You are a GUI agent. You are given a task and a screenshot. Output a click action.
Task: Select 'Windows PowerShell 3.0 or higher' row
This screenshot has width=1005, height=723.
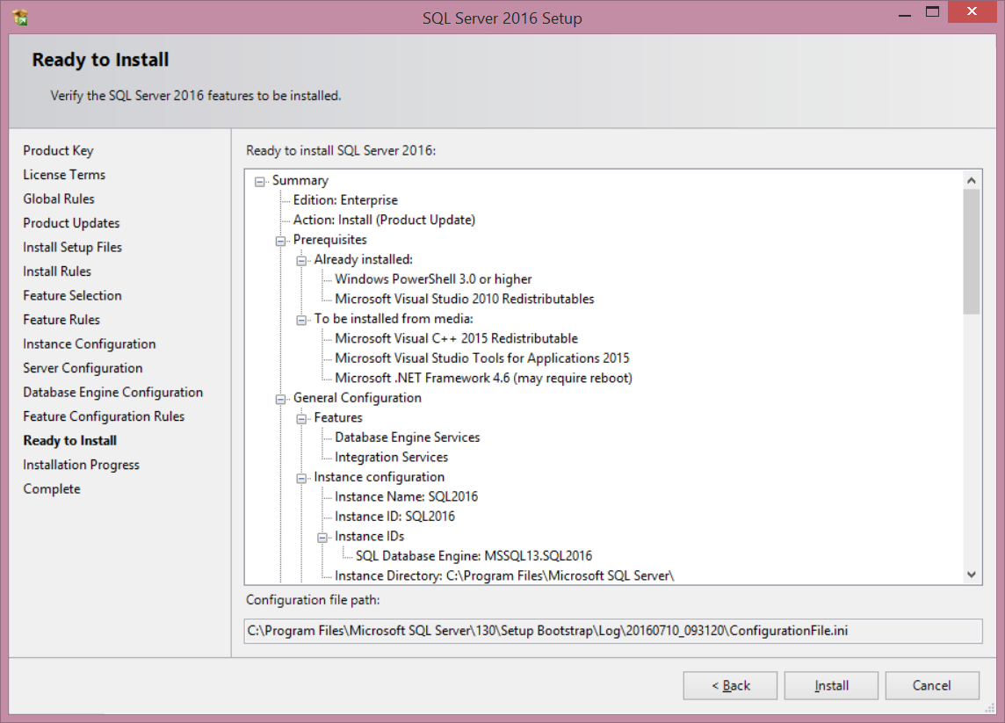[x=433, y=279]
